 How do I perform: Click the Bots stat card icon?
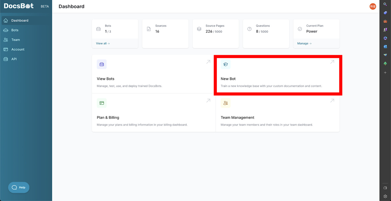pos(98,29)
